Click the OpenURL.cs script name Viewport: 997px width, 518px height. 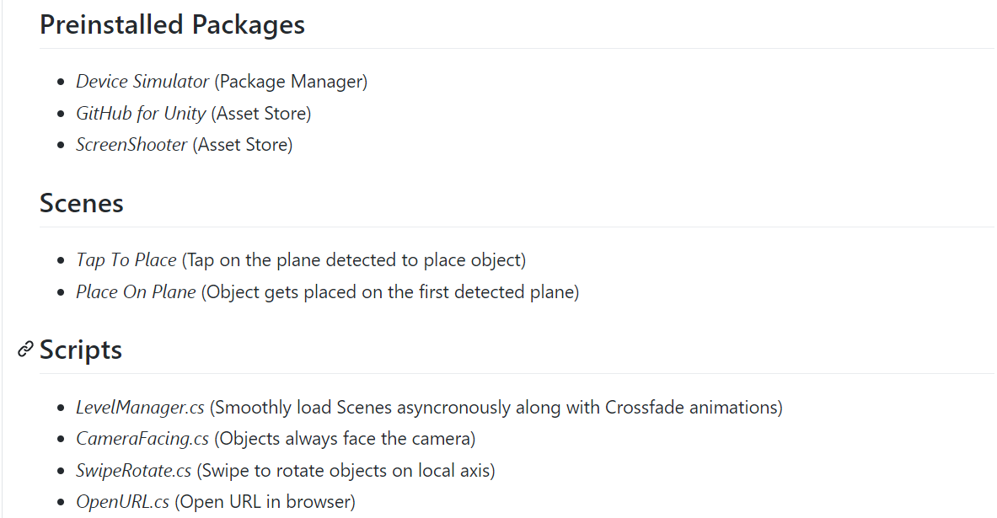[x=123, y=502]
